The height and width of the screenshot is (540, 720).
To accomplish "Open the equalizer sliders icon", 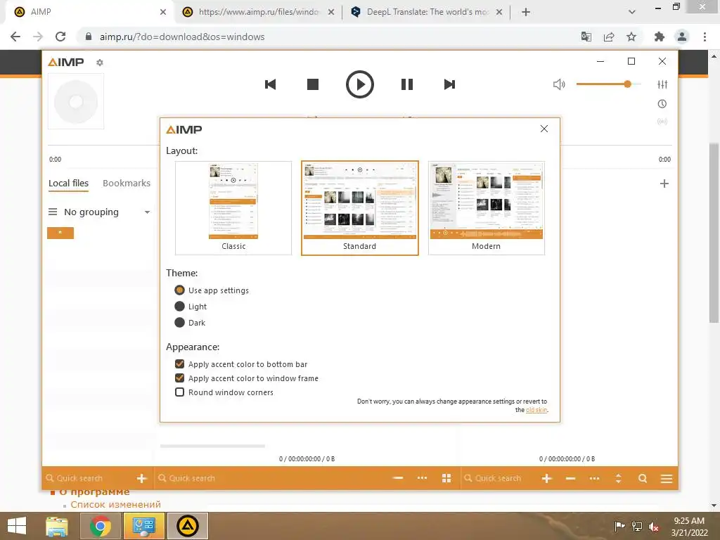I will (662, 84).
